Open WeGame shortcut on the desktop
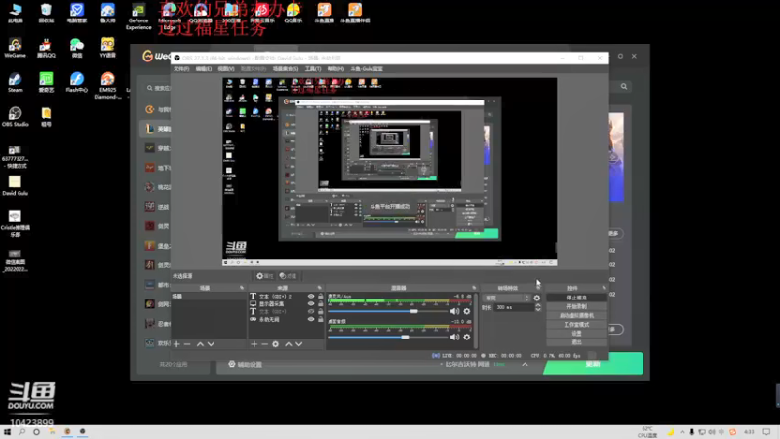 [x=15, y=48]
